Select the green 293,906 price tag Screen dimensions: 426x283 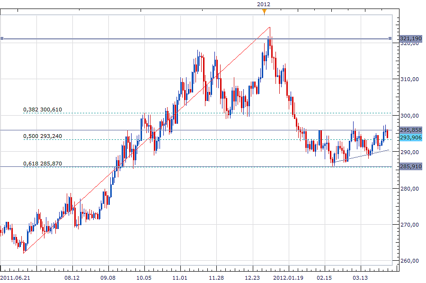click(410, 137)
